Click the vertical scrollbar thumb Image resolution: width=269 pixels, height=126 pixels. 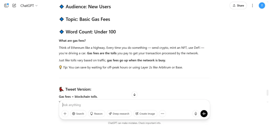tap(267, 92)
